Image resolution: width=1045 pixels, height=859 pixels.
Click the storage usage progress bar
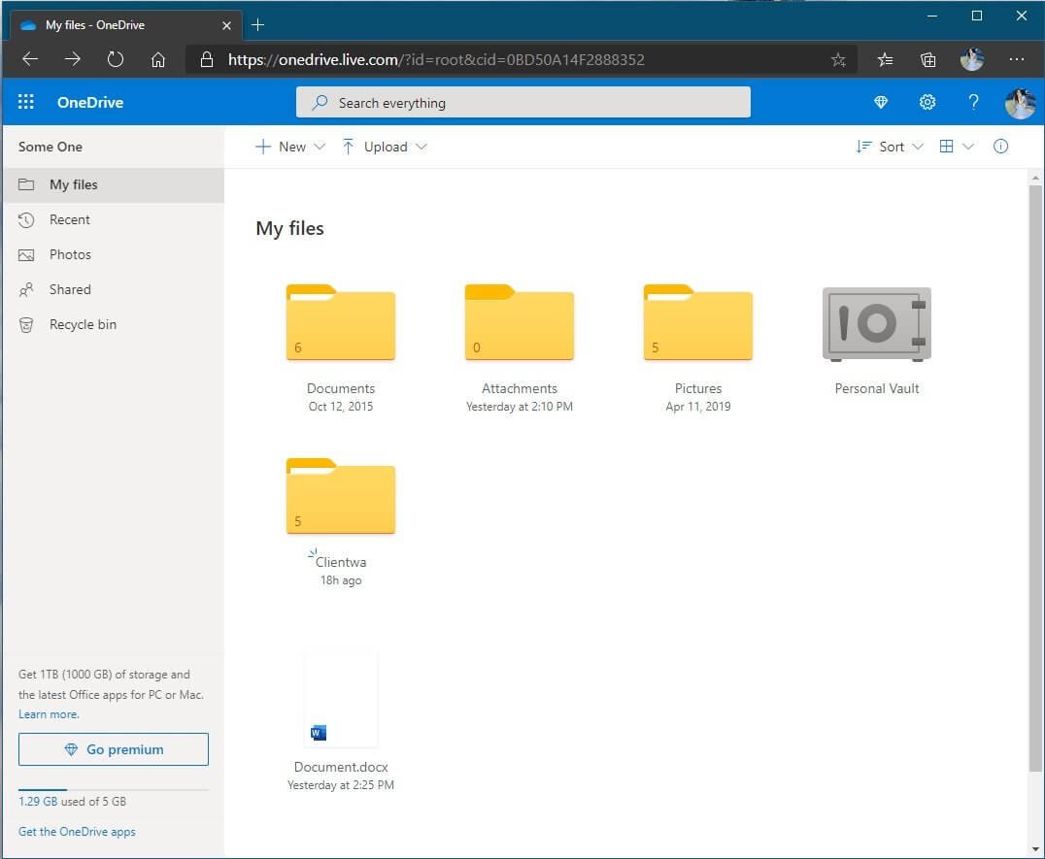114,790
